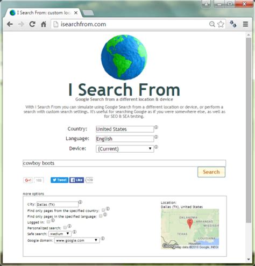Click info icon beside Personalized search
This screenshot has width=255, height=266.
69,226
